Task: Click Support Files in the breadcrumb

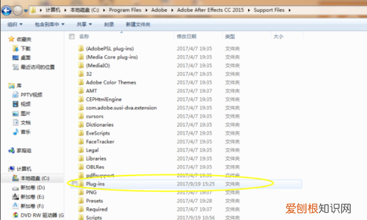Action: (x=269, y=10)
